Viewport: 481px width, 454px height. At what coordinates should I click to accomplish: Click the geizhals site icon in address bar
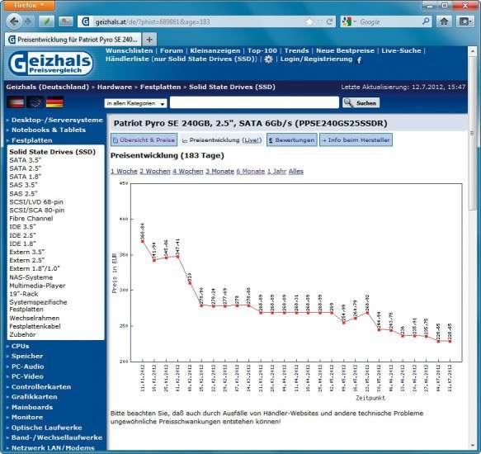[x=86, y=21]
